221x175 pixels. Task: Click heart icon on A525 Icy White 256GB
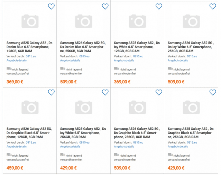point(105,92)
